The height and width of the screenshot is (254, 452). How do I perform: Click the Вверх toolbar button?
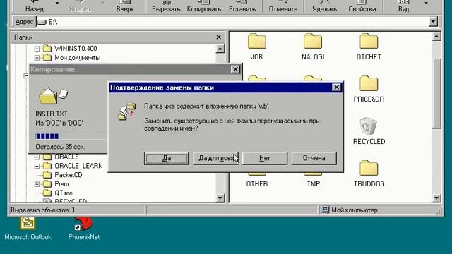[x=125, y=6]
